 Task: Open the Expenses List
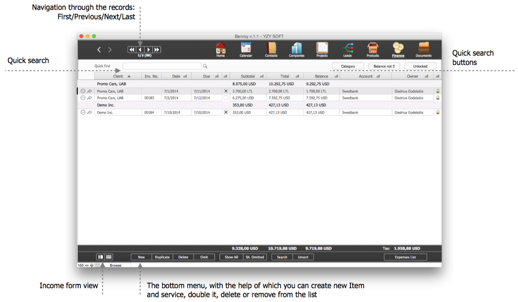tap(405, 257)
